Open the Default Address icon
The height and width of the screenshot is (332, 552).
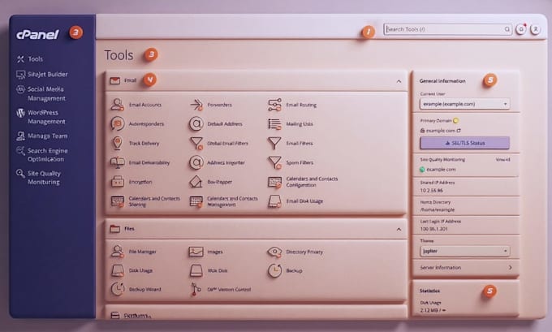[x=196, y=123]
